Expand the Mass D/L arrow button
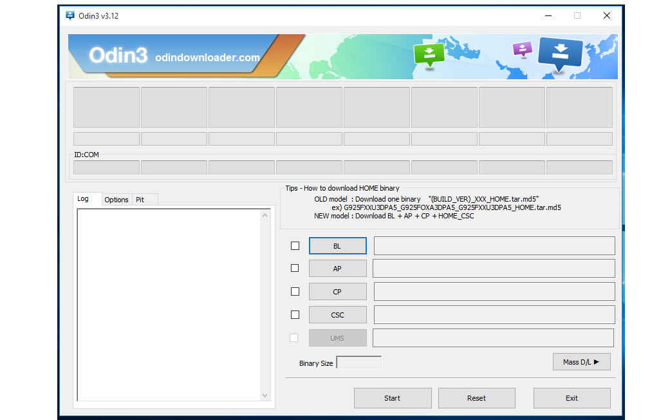The image size is (670, 420). 581,362
